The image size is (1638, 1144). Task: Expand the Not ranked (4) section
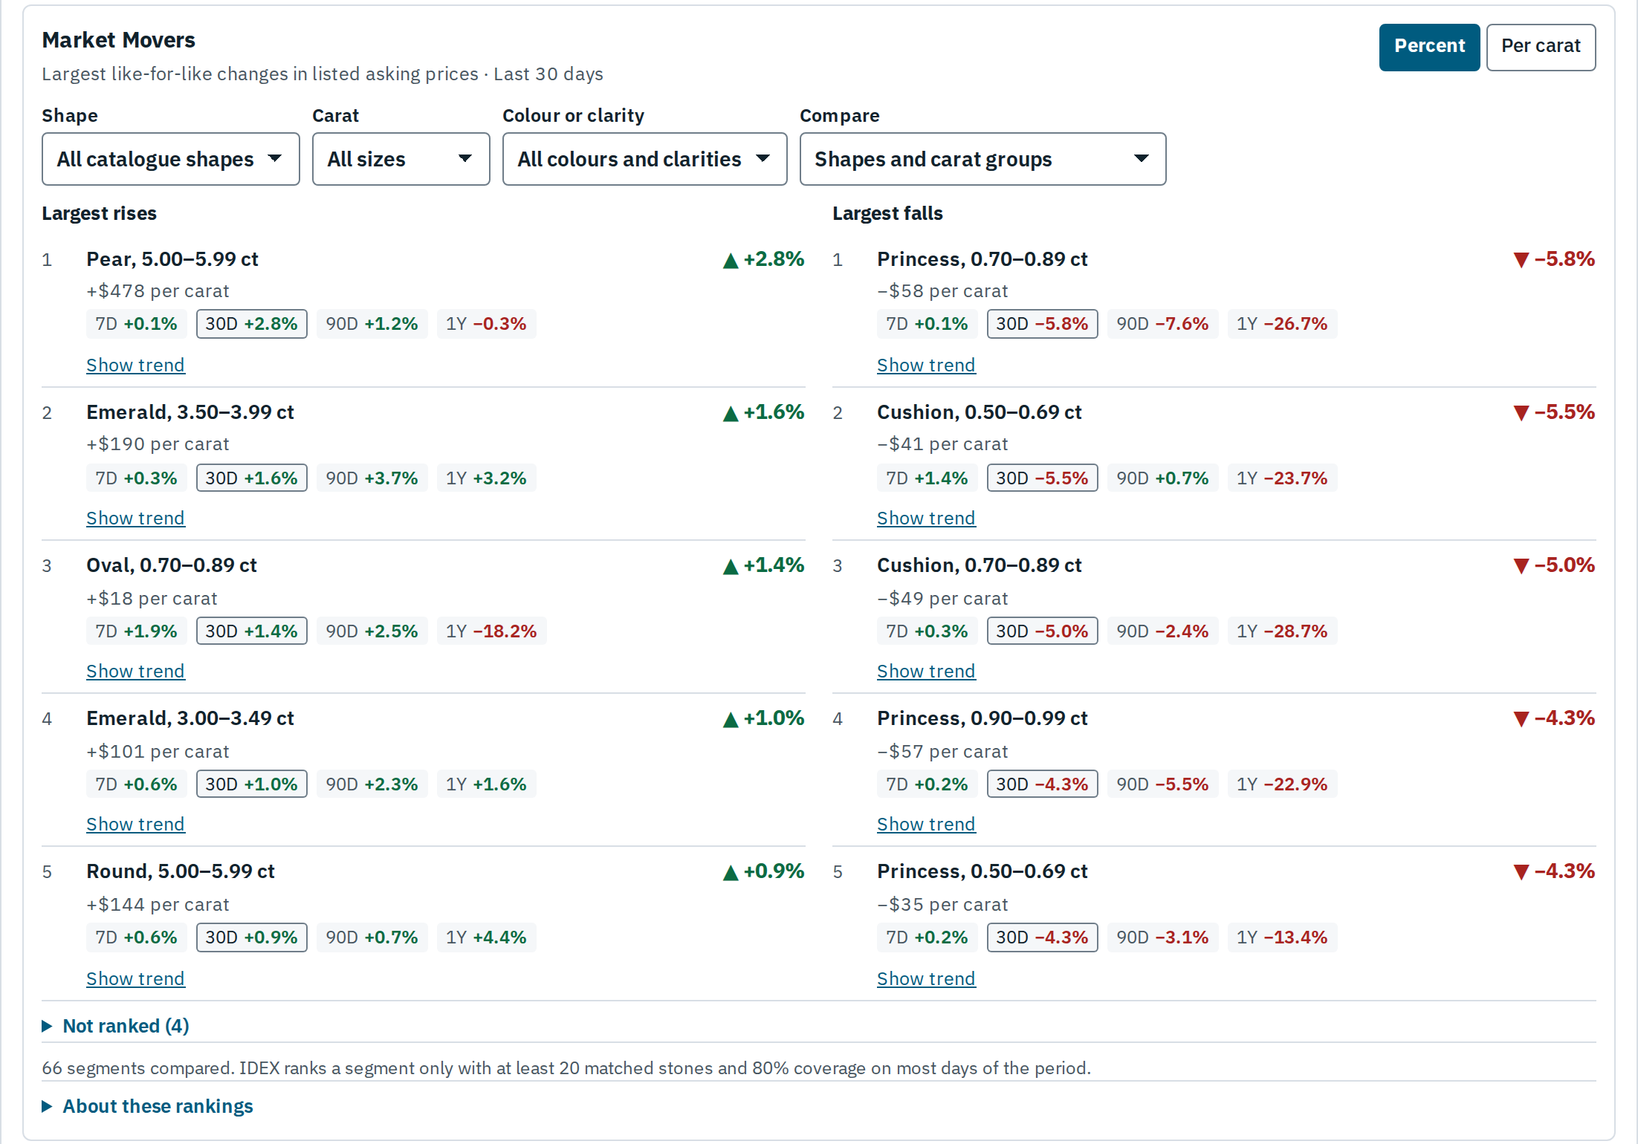pos(116,1026)
